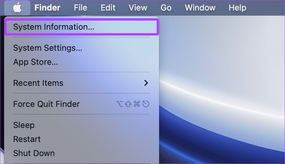Viewport: 285px width, 164px height.
Task: Select Shut Down from Apple menu
Action: 82,153
